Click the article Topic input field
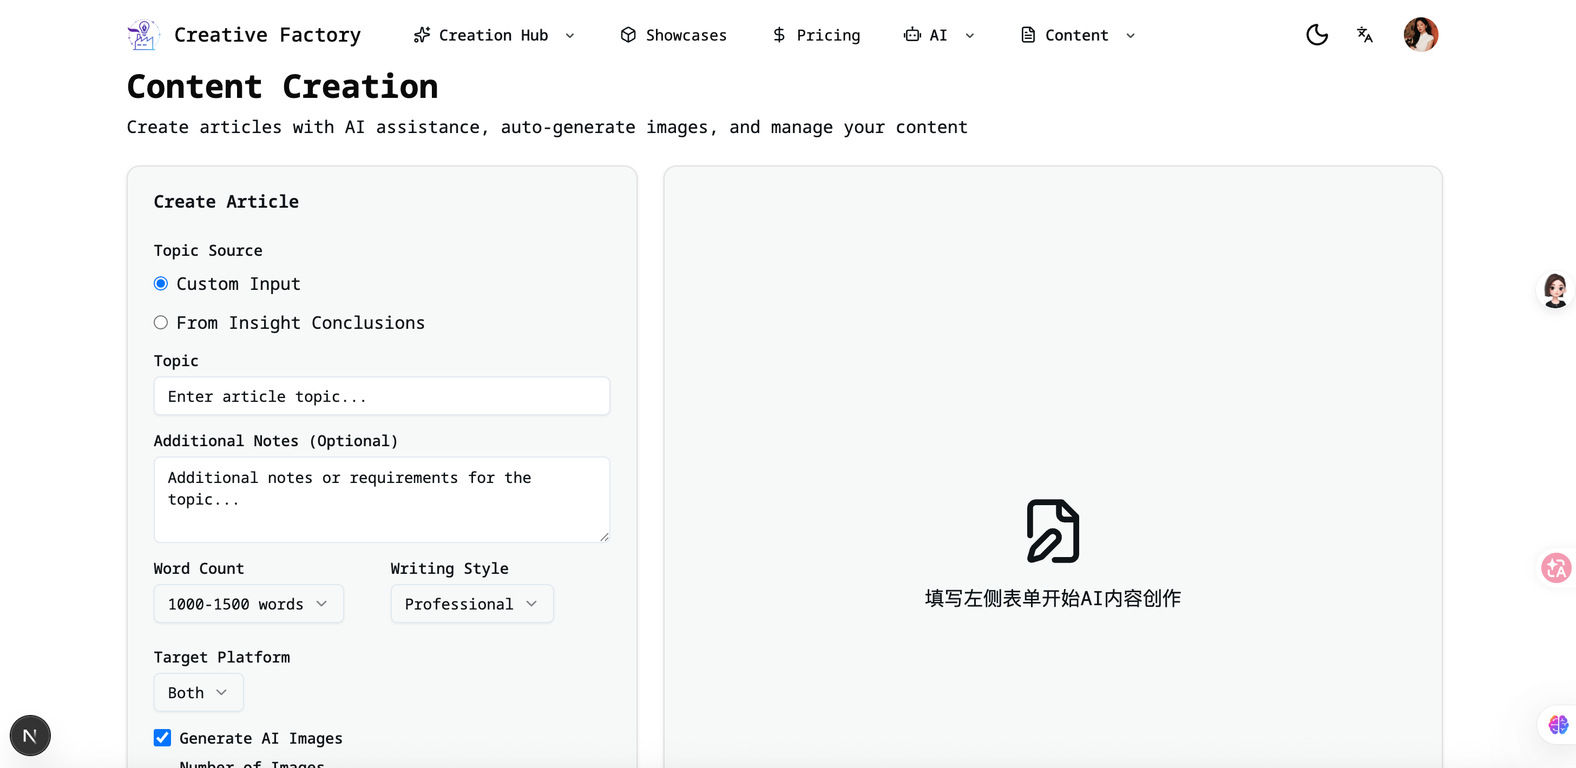 coord(382,396)
